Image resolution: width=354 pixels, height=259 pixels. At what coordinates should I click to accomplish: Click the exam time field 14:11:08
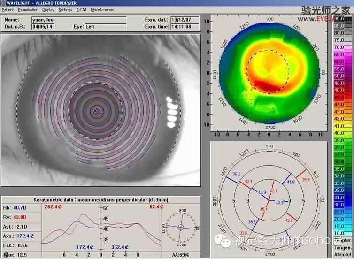point(185,27)
